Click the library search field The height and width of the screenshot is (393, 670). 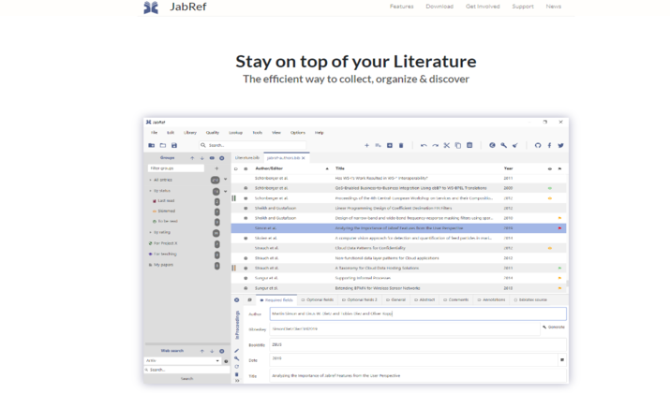[x=252, y=146]
